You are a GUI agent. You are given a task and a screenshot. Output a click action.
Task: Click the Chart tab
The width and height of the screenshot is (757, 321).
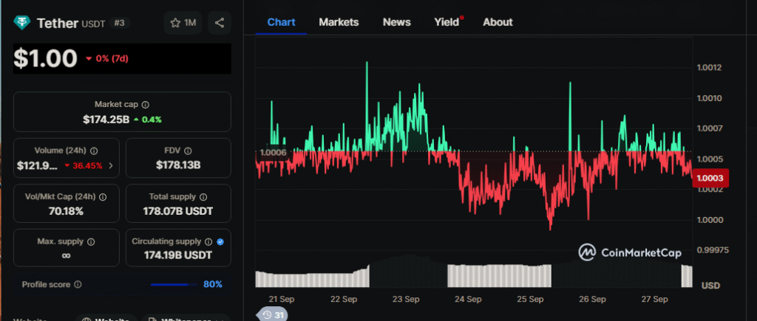tap(281, 22)
